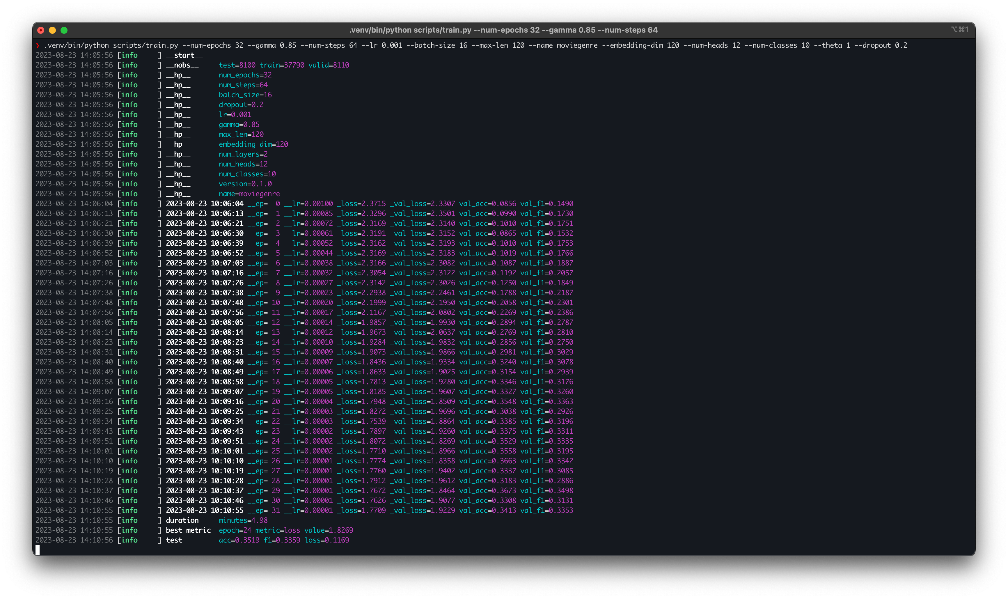The height and width of the screenshot is (599, 1008).
Task: Click the num_epochs=32 hyperparameter text
Action: [245, 75]
